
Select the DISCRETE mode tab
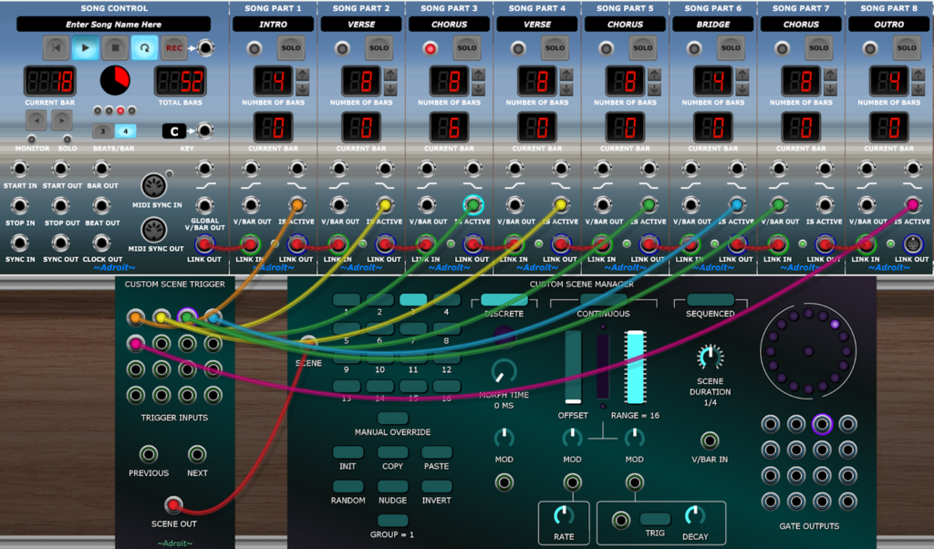coord(503,300)
